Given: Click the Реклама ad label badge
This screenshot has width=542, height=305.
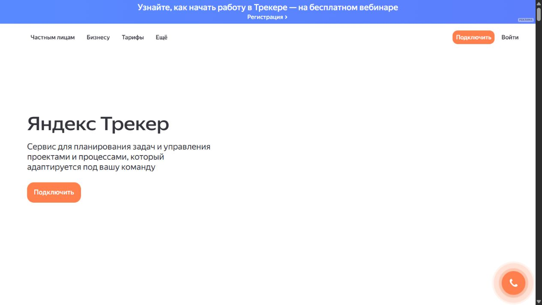Looking at the screenshot, I should coord(526,20).
